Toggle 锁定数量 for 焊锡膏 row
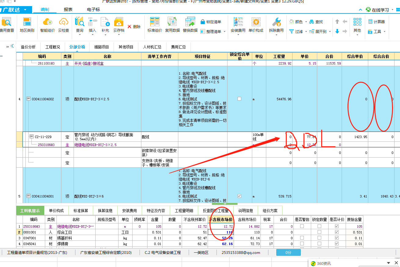 point(319,244)
